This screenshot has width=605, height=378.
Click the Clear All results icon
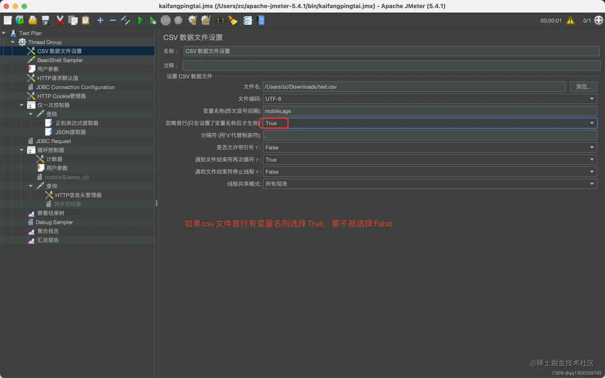tap(206, 20)
